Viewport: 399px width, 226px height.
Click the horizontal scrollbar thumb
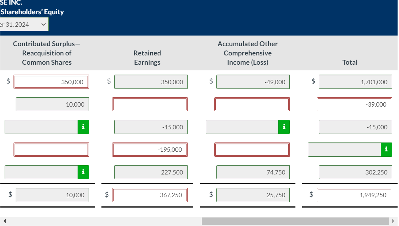(295, 221)
